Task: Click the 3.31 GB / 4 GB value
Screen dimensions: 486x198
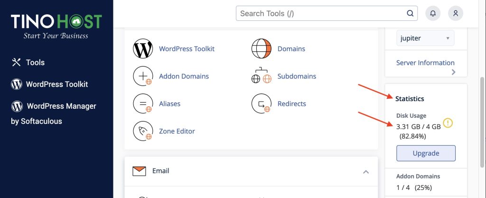Action: tap(419, 126)
